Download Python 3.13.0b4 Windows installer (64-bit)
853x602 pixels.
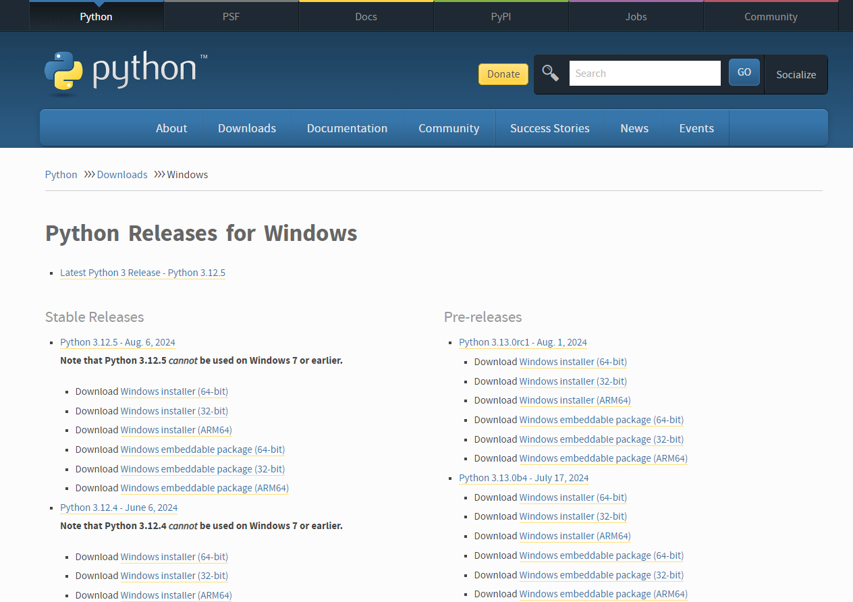click(573, 497)
